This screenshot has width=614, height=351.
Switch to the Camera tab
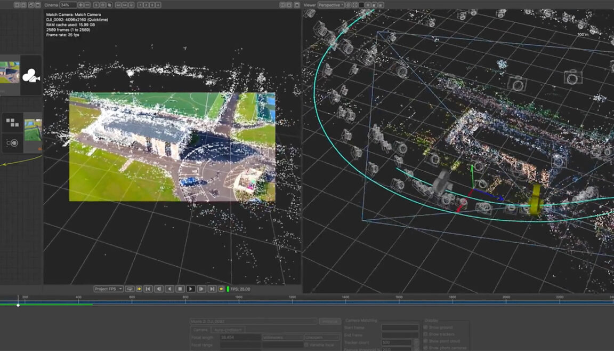200,330
